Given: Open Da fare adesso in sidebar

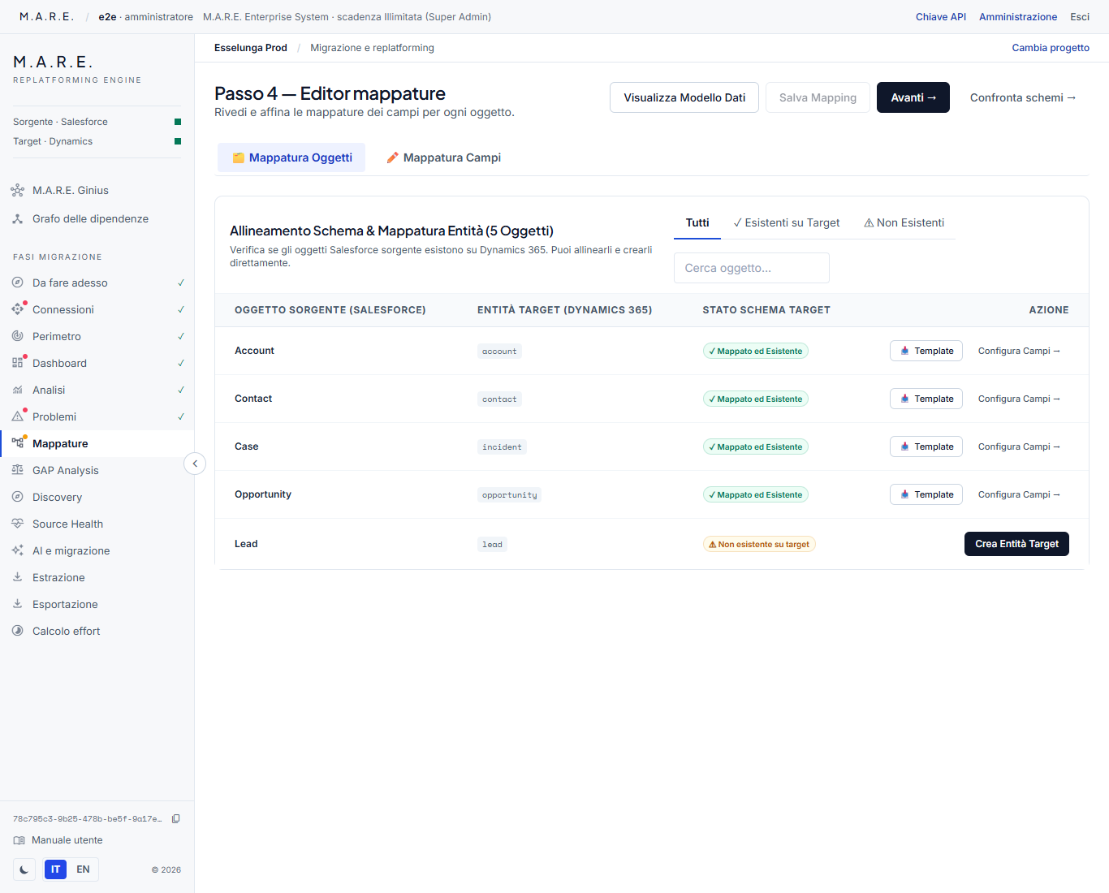Looking at the screenshot, I should coord(97,283).
